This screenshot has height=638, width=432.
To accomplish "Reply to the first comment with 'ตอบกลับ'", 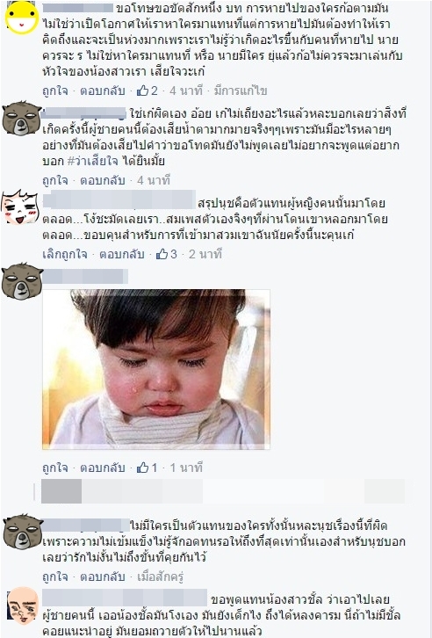I will (x=102, y=91).
